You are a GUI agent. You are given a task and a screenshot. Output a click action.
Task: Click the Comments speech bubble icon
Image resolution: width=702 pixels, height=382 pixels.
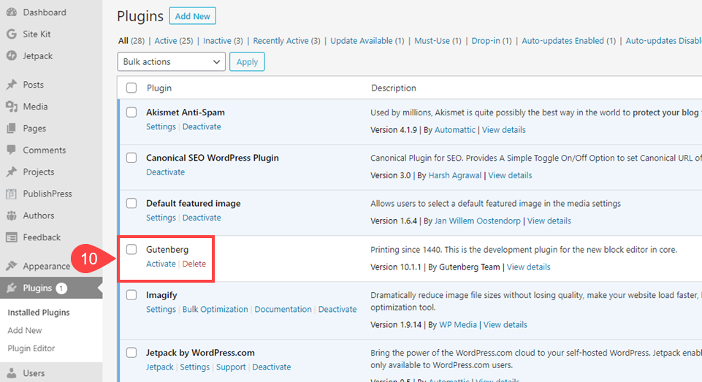(x=11, y=150)
